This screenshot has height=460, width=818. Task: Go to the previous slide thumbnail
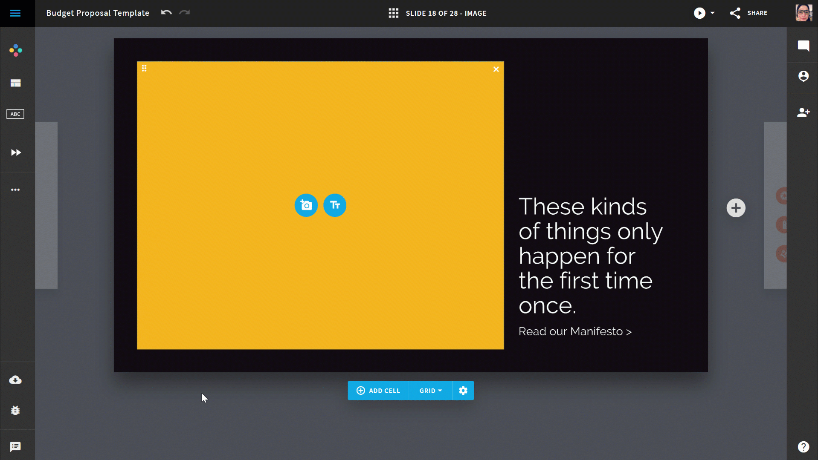pyautogui.click(x=46, y=205)
